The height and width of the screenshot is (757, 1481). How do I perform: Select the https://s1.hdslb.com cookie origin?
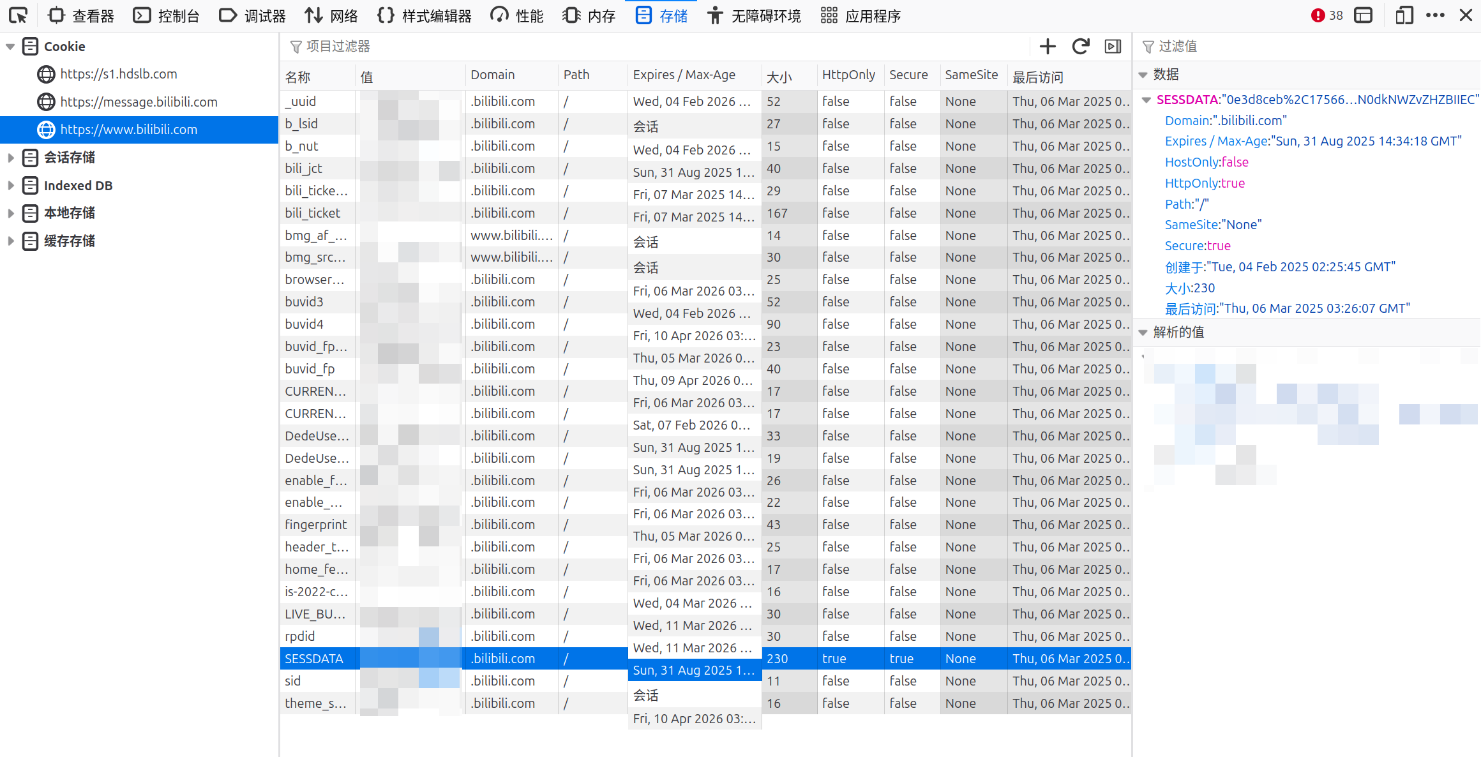[118, 74]
